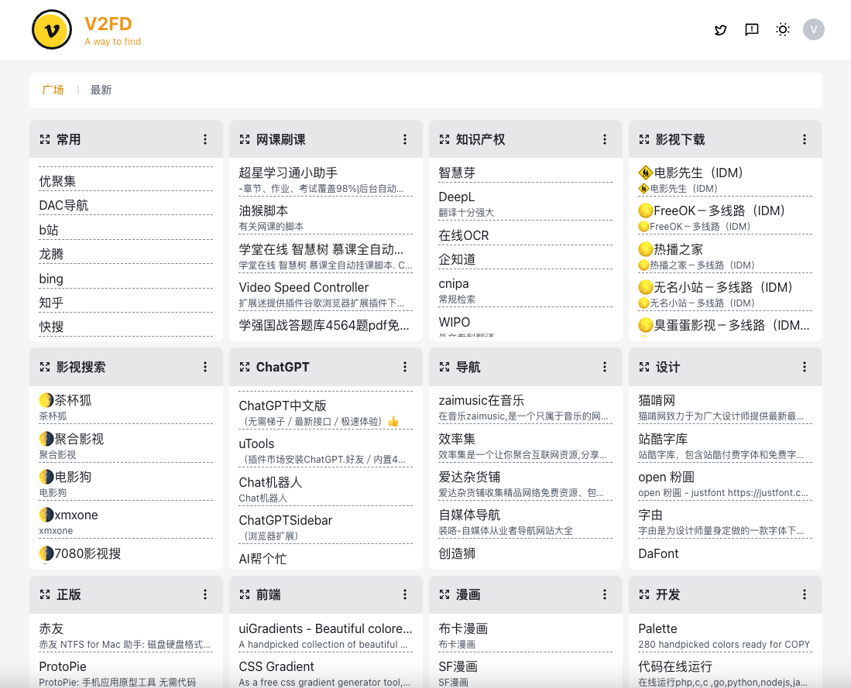Open the 前端 card three-dot menu
The width and height of the screenshot is (851, 688).
pos(405,594)
